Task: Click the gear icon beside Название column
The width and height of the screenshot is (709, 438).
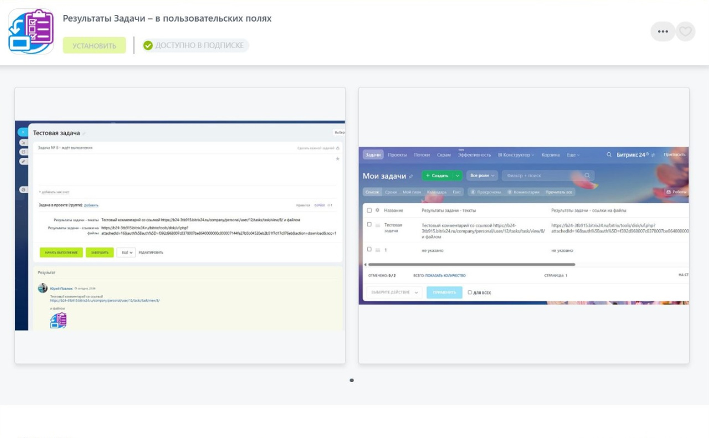Action: 377,210
